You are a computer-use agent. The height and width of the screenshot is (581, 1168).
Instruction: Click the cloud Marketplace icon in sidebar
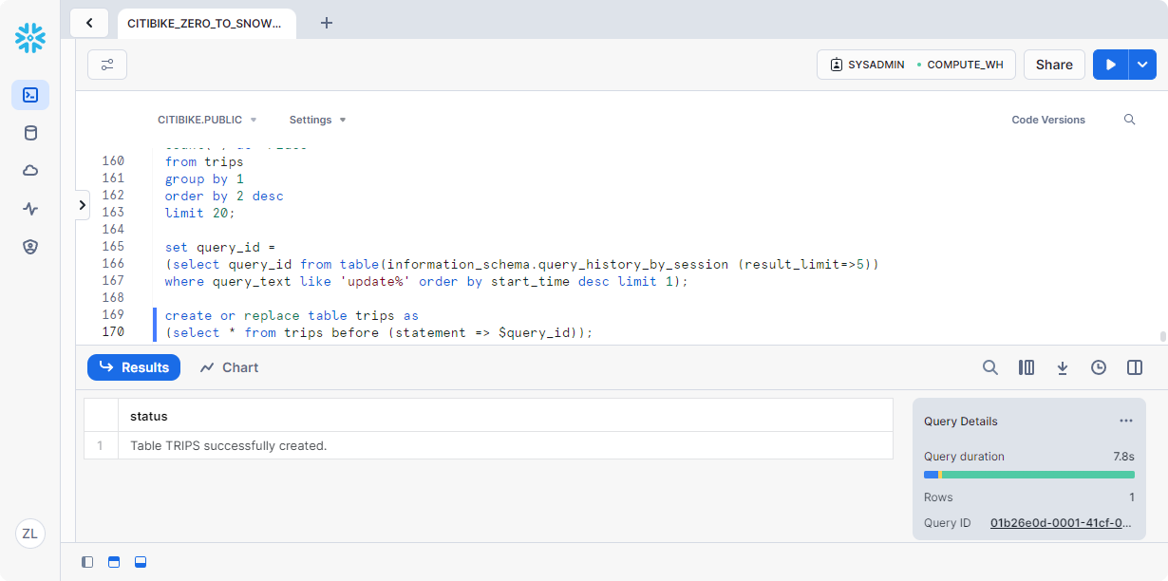pos(30,171)
